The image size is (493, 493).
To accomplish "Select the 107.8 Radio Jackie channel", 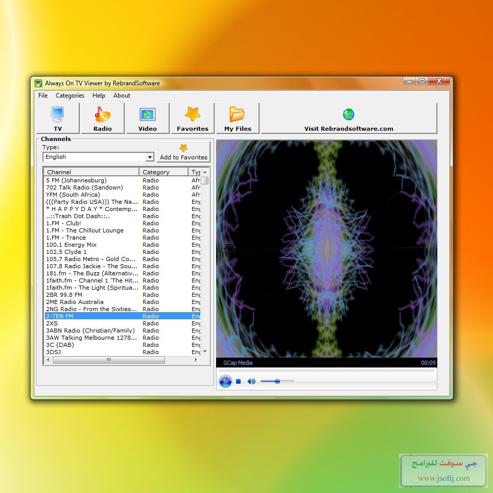I will (x=122, y=266).
